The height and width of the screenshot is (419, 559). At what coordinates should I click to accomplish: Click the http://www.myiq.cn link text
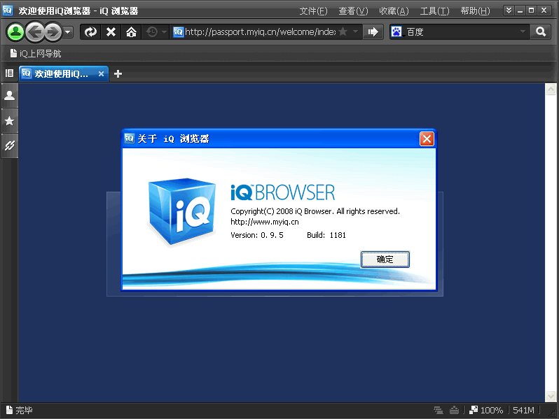(265, 222)
